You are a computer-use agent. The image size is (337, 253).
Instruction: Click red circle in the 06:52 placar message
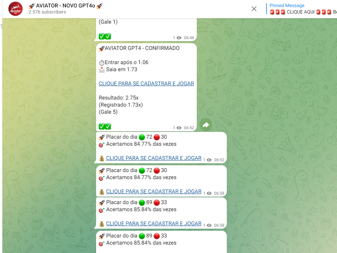[x=157, y=137]
